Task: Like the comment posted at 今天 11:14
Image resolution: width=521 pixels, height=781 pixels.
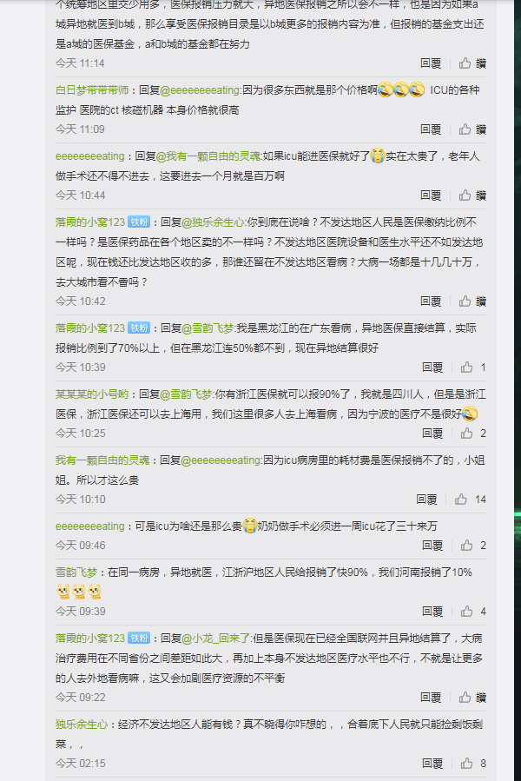Action: coord(472,63)
